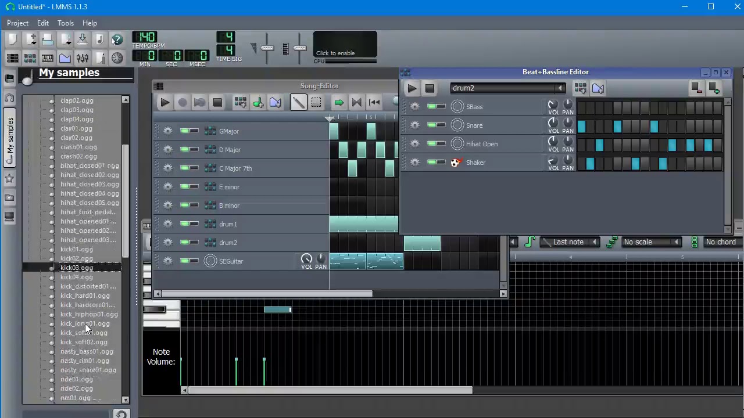Open gear menu for SEGuitar track
Viewport: 744px width, 418px height.
tap(168, 261)
